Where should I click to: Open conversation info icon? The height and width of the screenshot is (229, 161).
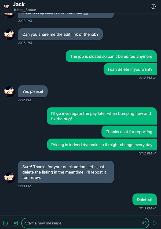[x=153, y=6]
